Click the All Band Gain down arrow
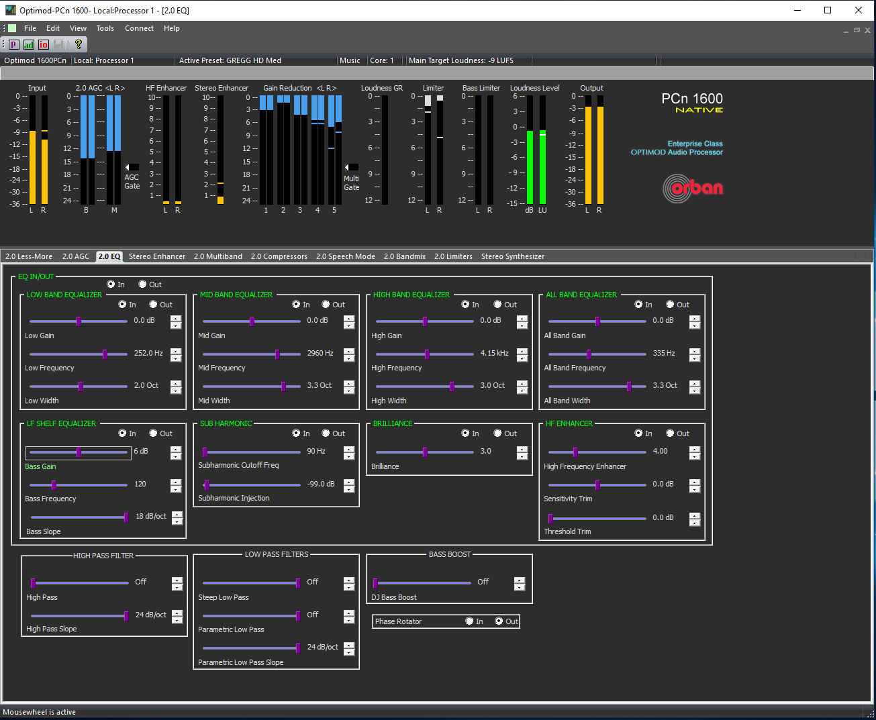This screenshot has width=876, height=720. tap(695, 326)
